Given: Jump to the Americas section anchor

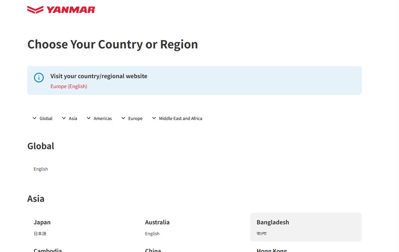Looking at the screenshot, I should coord(102,118).
